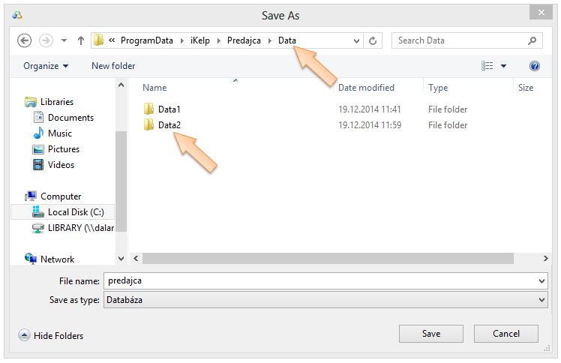Open Documents library in navigation pane
This screenshot has height=363, width=561.
70,118
